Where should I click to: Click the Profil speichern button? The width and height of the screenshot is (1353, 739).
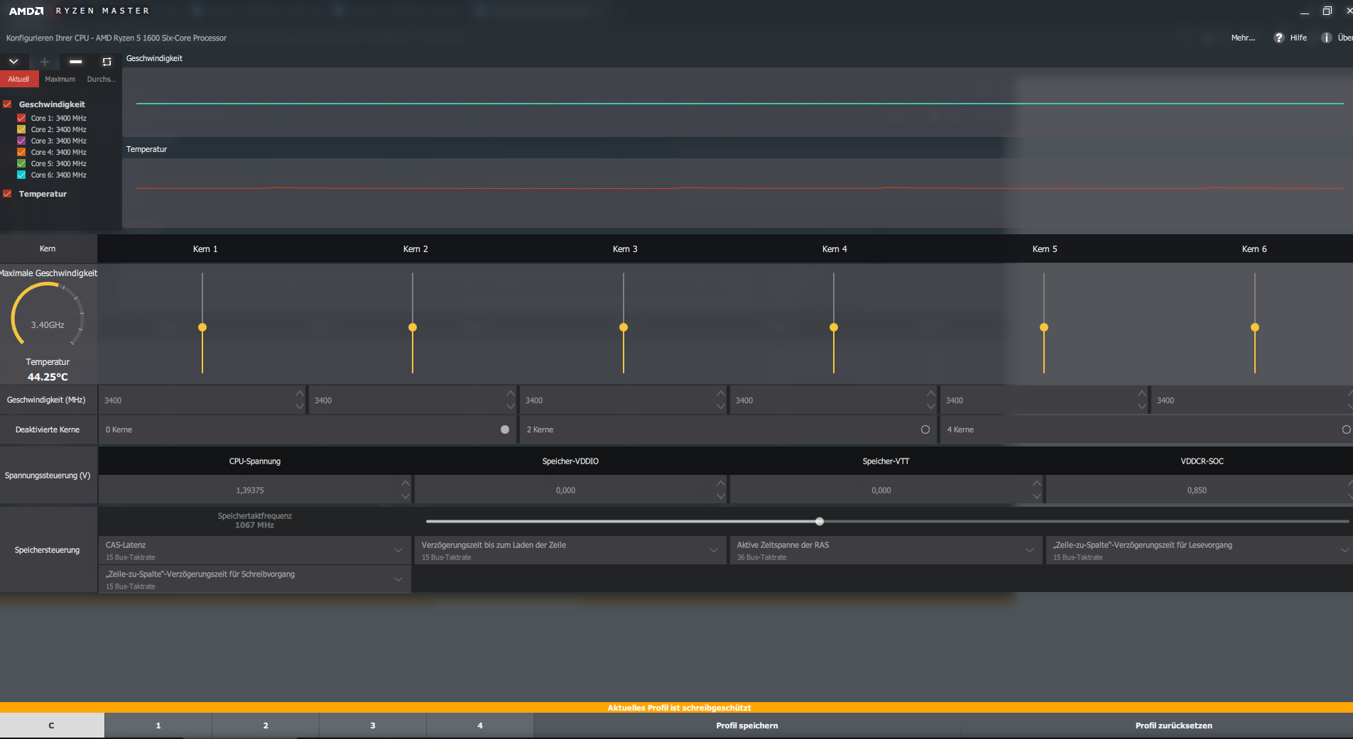(x=747, y=726)
